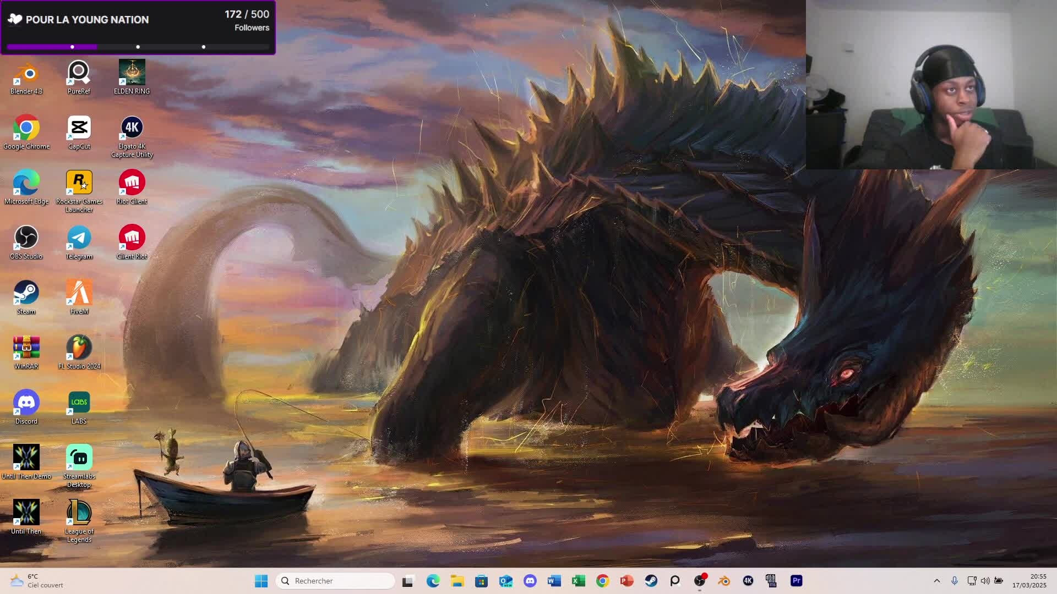Open Premiere Pro from the taskbar
The image size is (1057, 594).
[x=796, y=581]
